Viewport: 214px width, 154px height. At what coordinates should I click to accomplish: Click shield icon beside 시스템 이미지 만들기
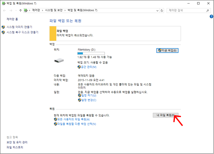(x=3, y=27)
